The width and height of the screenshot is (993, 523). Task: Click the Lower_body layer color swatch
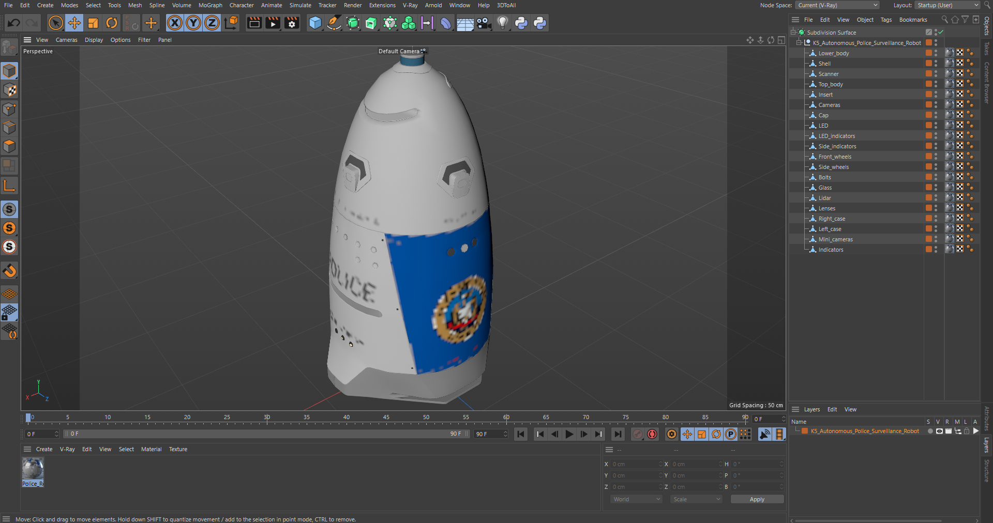[x=929, y=53]
